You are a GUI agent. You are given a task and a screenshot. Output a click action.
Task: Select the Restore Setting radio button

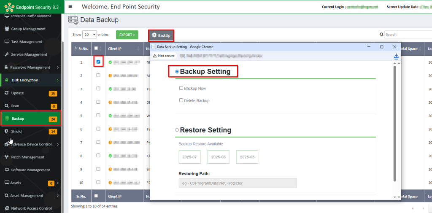pos(177,130)
